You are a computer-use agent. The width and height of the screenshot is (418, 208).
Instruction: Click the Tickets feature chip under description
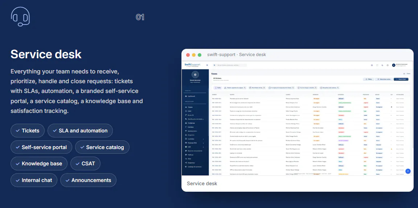[28, 131]
